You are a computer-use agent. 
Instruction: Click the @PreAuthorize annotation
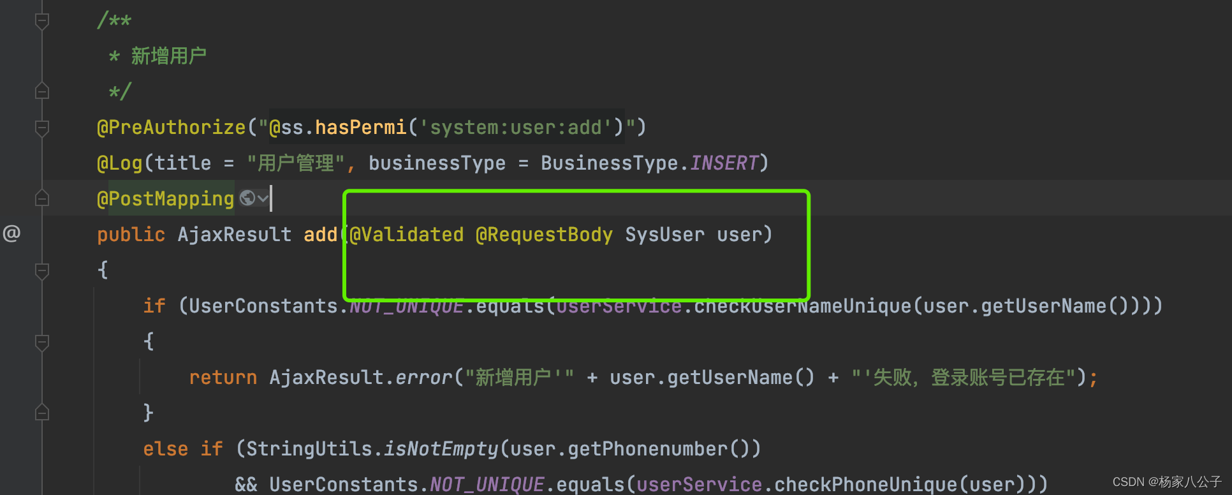172,128
